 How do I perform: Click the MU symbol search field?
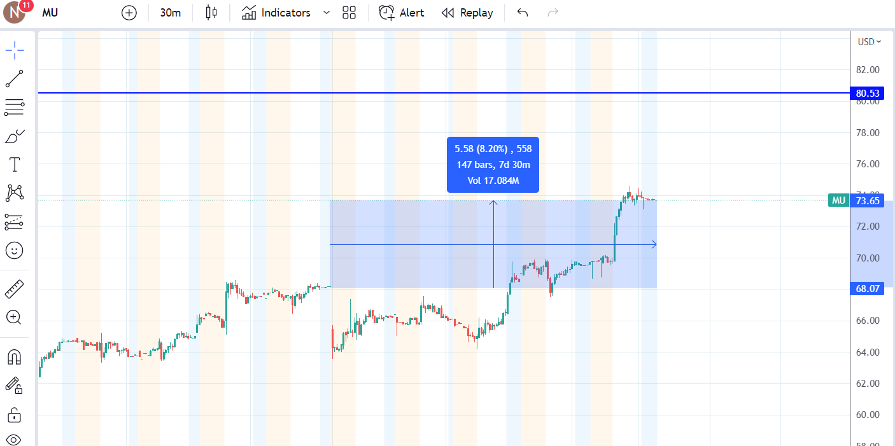51,13
